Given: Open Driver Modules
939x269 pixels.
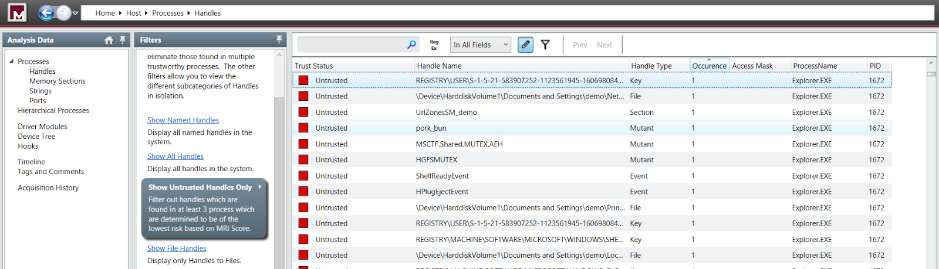Looking at the screenshot, I should click(x=42, y=127).
